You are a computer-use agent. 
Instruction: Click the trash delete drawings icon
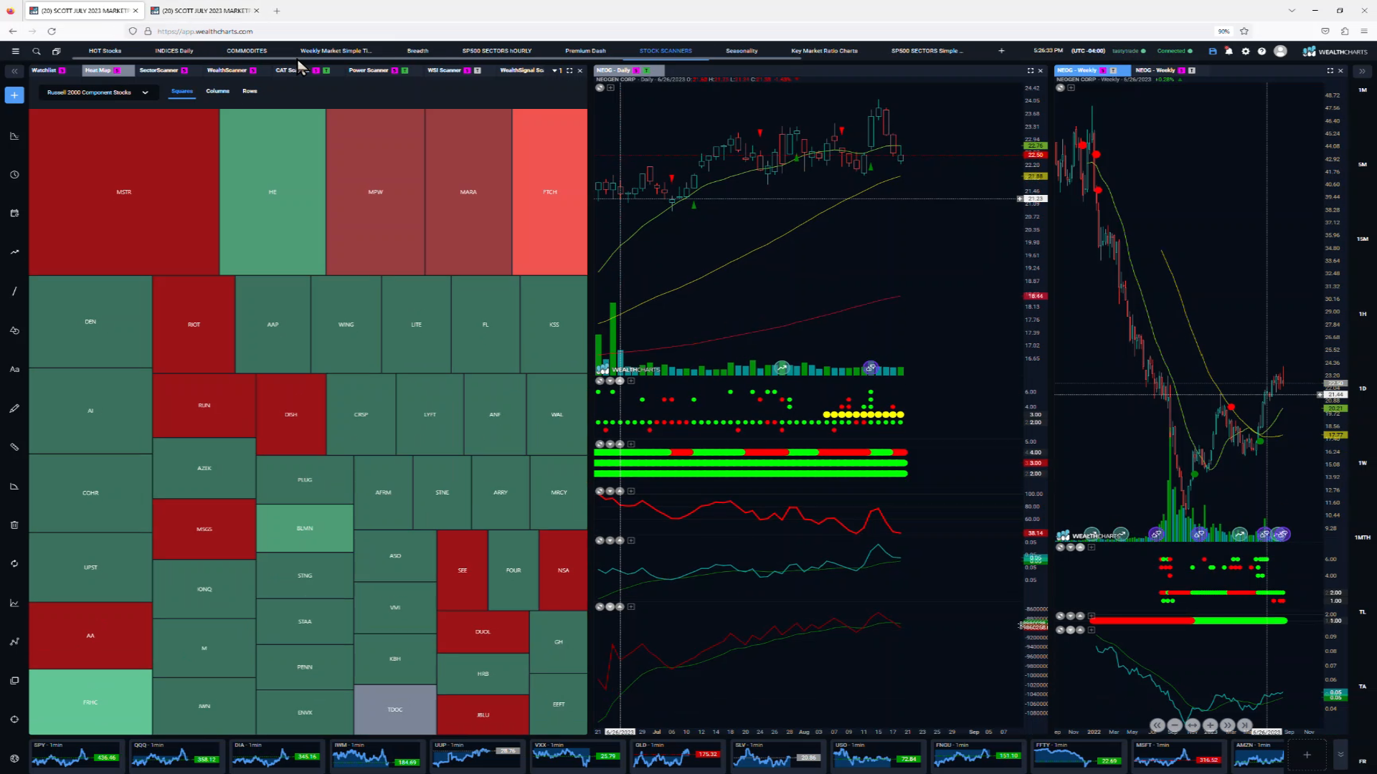[x=14, y=525]
